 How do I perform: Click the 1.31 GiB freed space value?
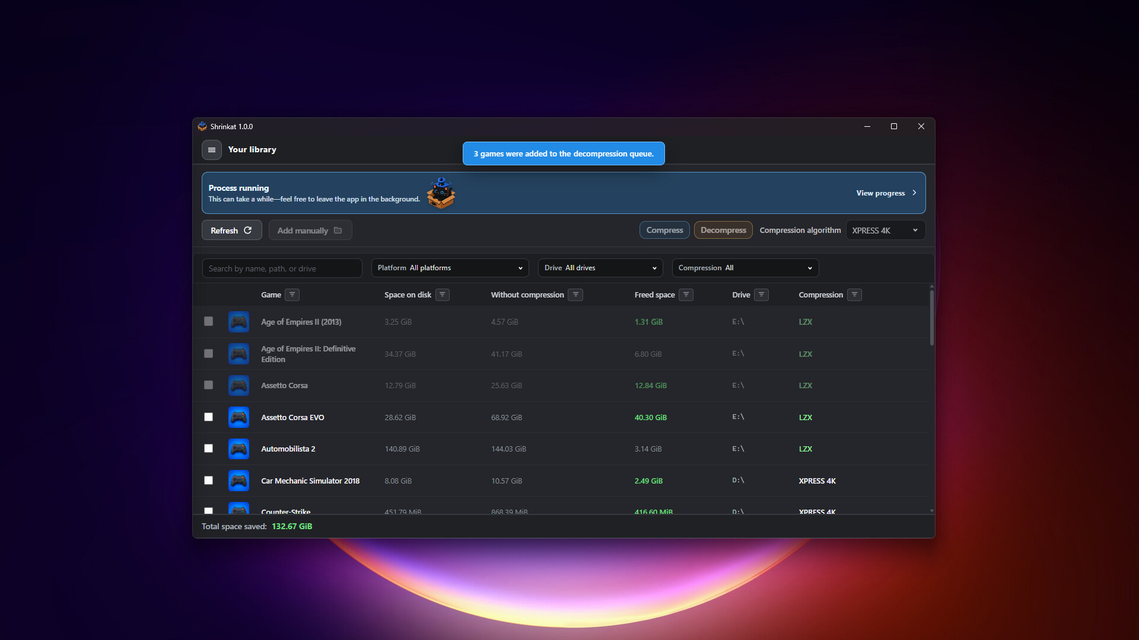[648, 322]
